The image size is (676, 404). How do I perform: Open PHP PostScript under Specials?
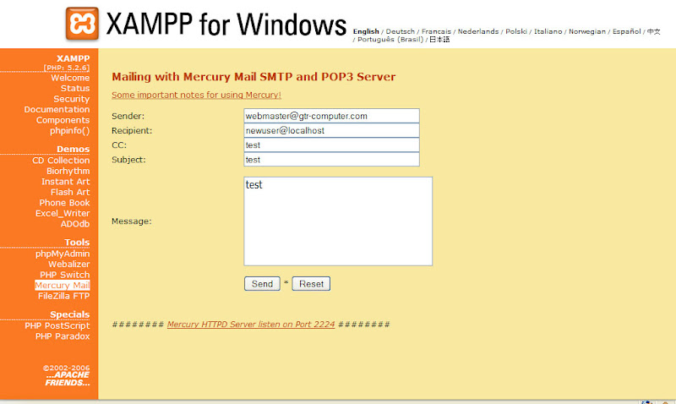click(x=57, y=326)
